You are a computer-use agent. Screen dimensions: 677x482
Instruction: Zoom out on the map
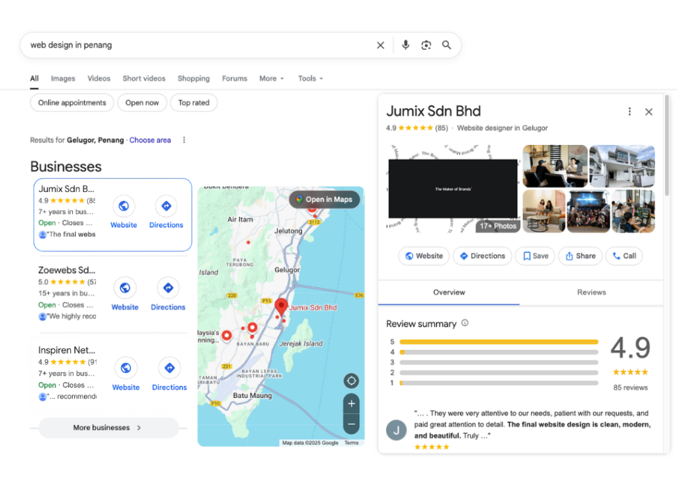tap(352, 424)
